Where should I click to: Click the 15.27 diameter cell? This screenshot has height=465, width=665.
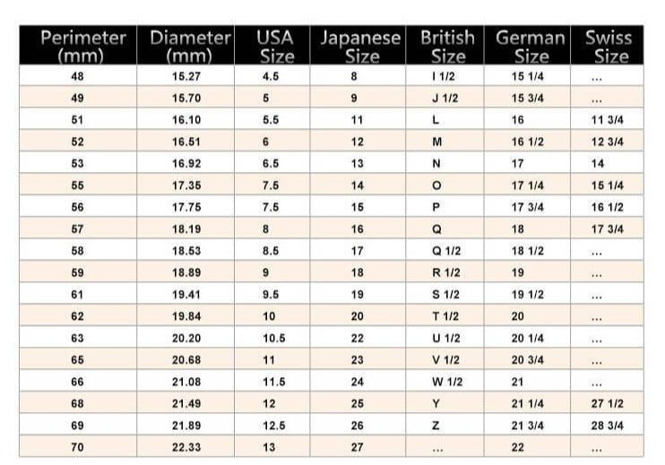pos(186,76)
